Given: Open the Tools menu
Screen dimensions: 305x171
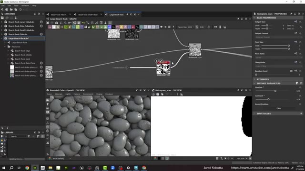Looking at the screenshot, I should [16, 6].
